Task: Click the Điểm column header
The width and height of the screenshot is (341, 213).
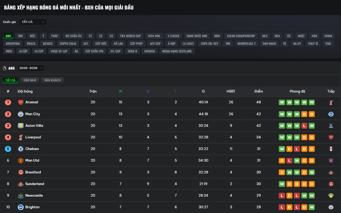Action: pyautogui.click(x=258, y=91)
